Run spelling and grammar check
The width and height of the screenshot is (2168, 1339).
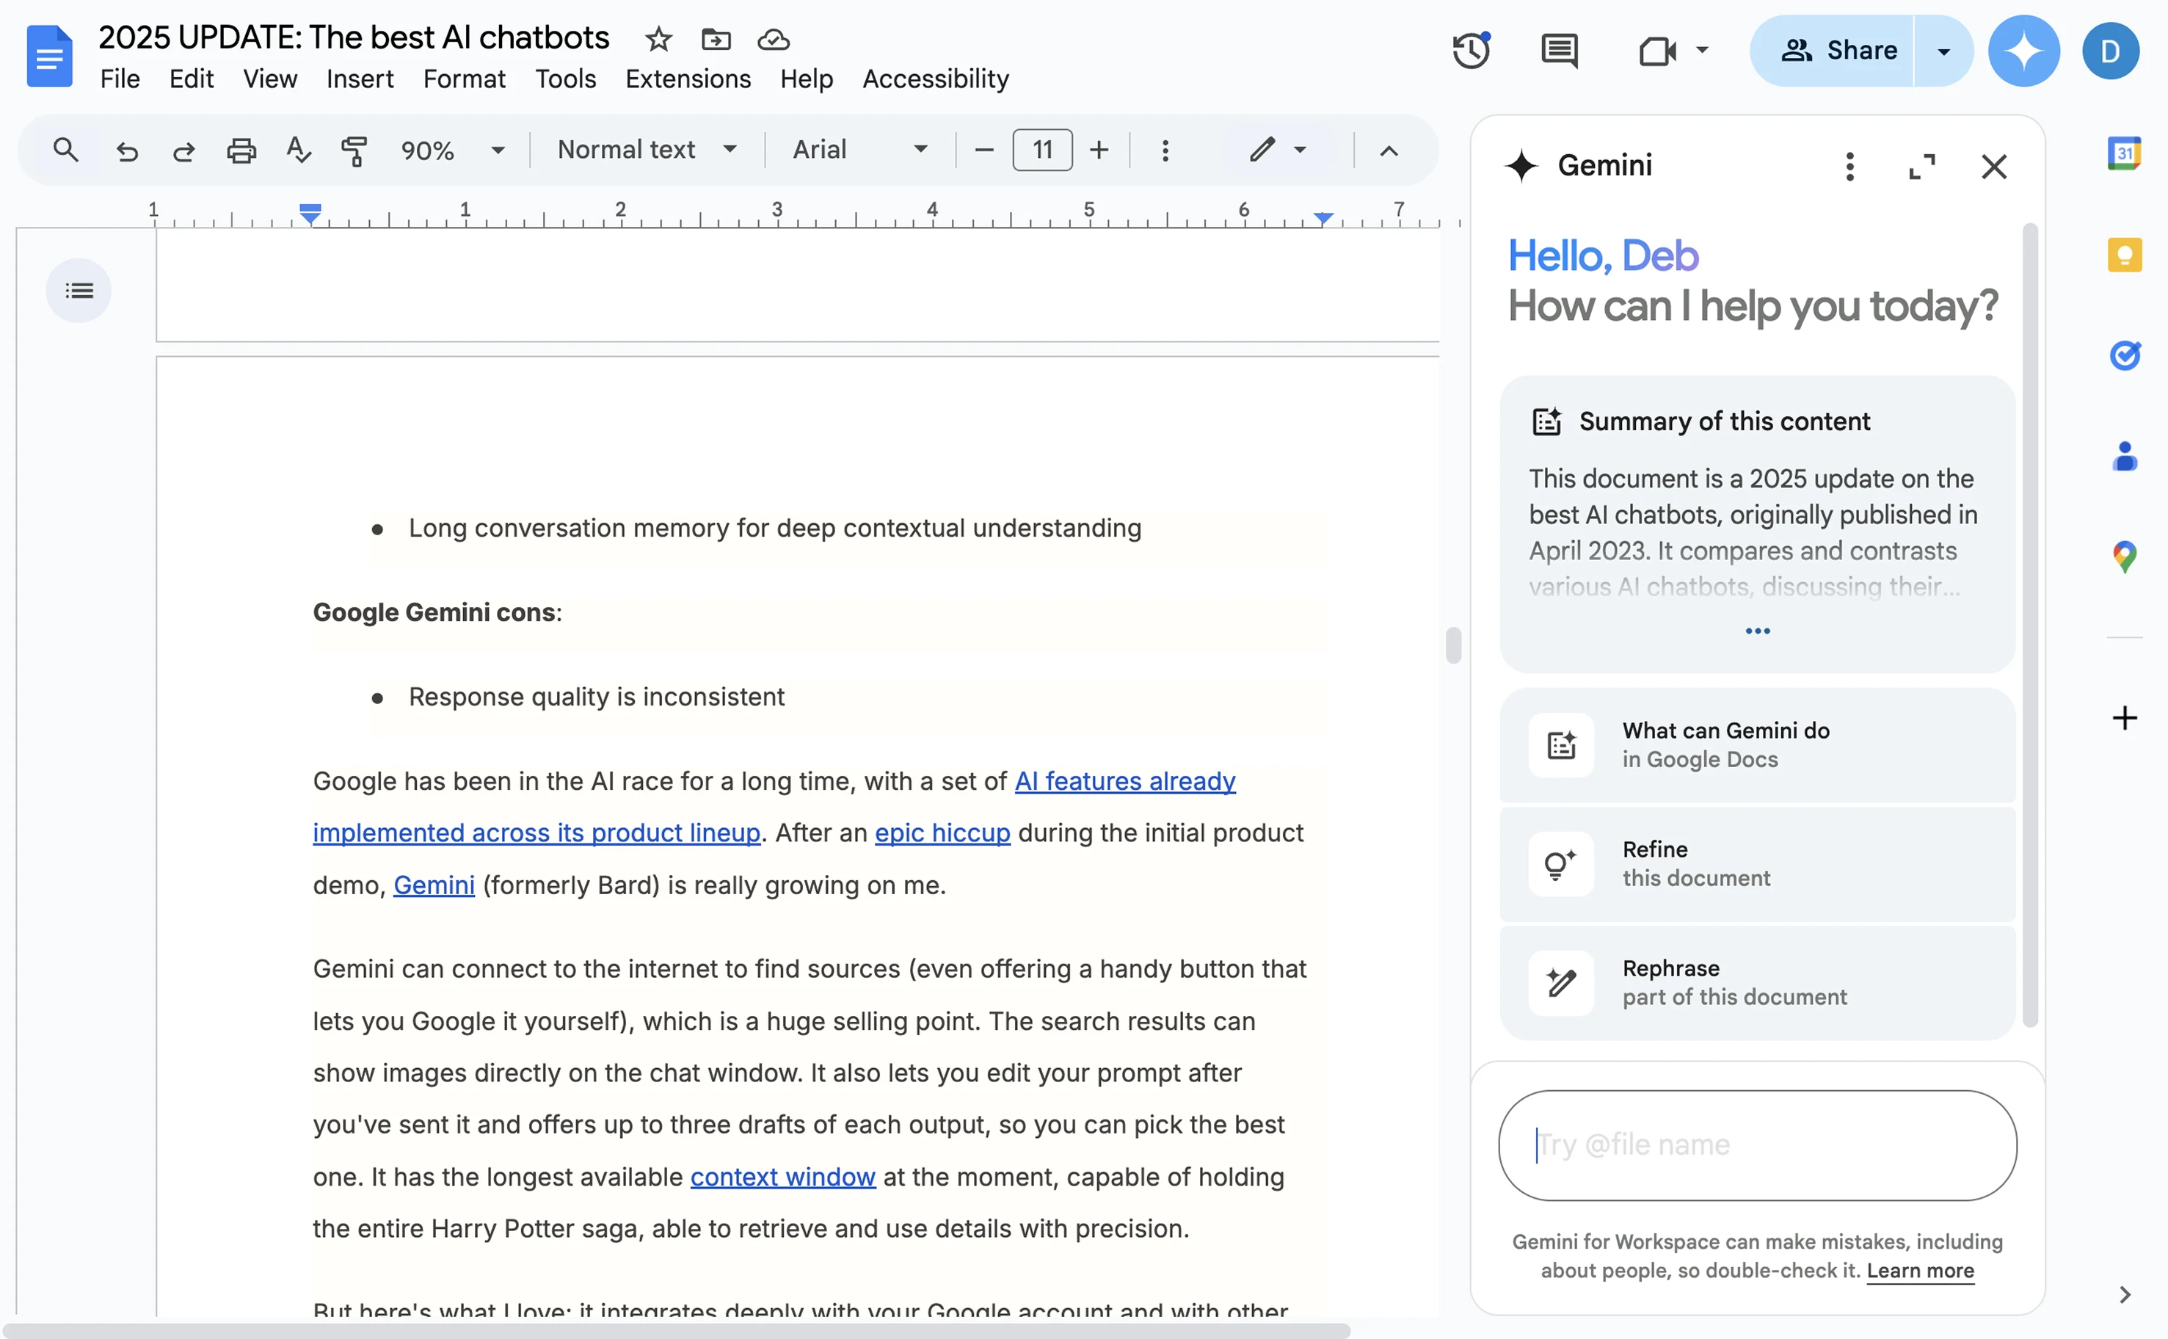point(298,150)
